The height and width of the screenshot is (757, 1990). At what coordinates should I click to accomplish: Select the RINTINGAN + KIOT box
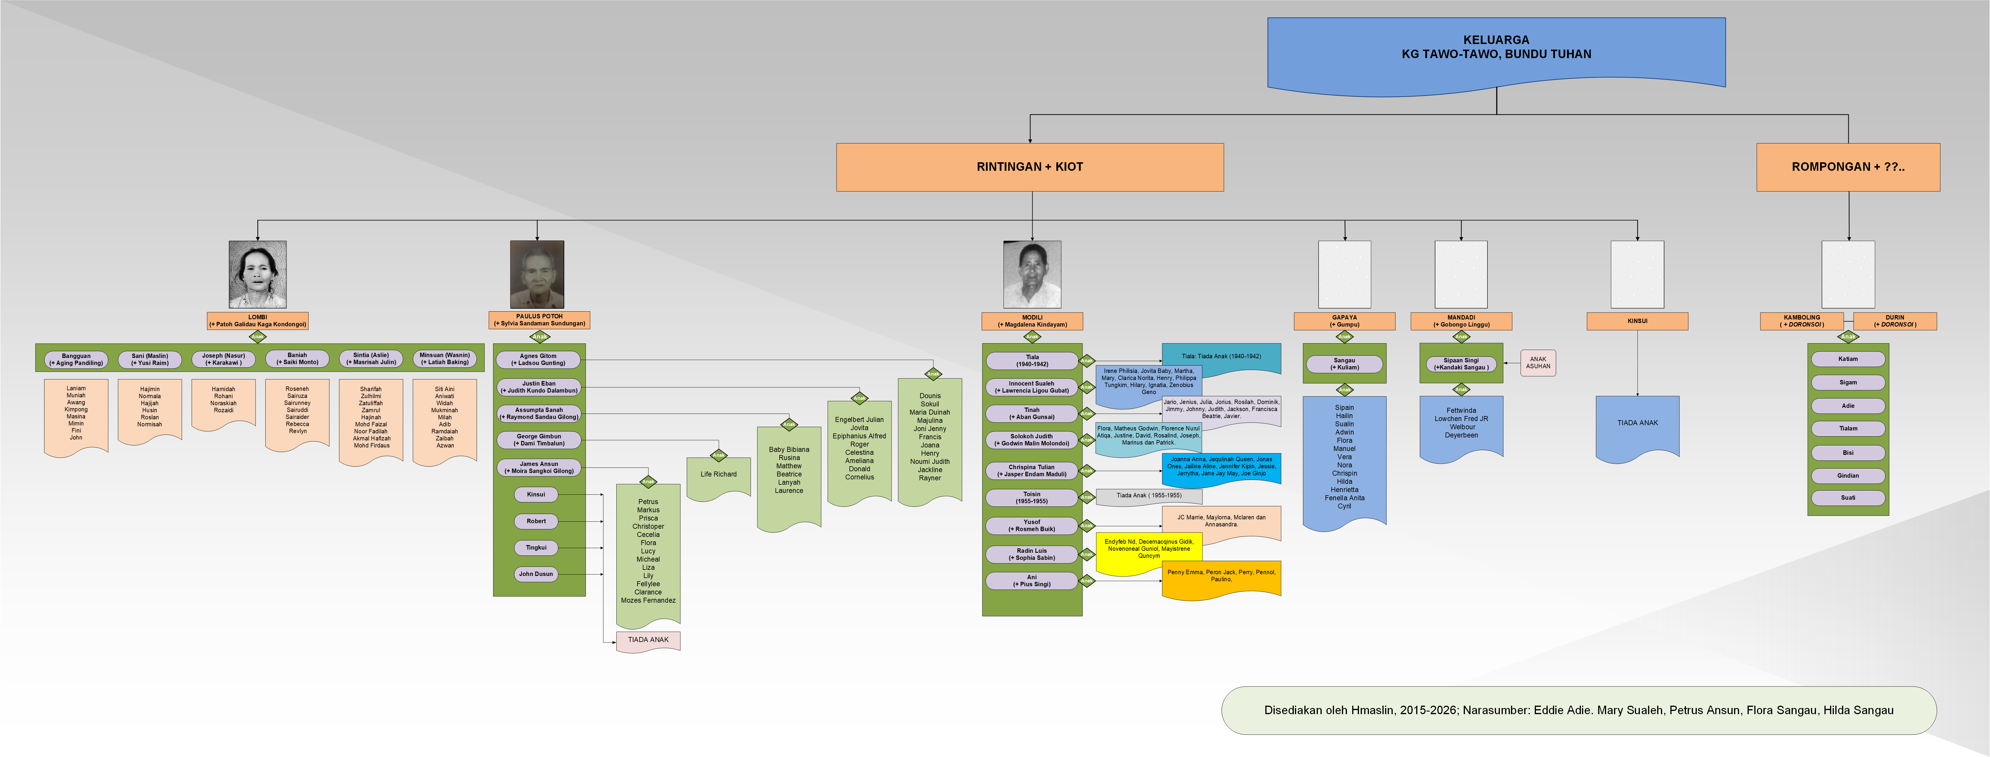tap(1030, 167)
